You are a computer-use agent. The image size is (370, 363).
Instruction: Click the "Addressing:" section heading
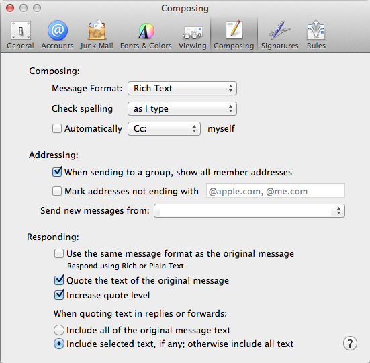[x=54, y=155]
